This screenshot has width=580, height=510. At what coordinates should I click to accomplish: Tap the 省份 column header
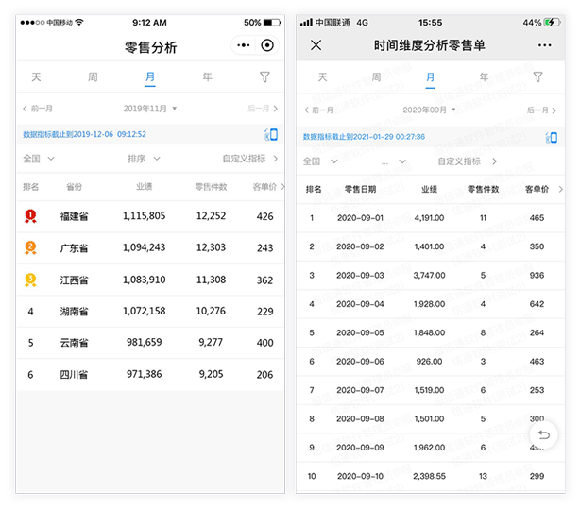74,187
